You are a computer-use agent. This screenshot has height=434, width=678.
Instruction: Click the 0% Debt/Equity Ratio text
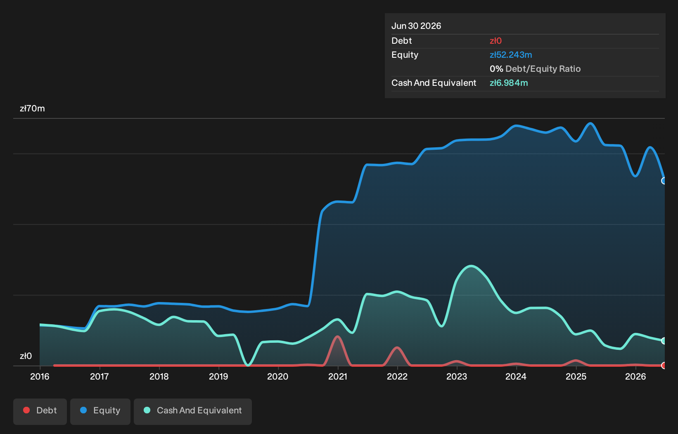(535, 69)
